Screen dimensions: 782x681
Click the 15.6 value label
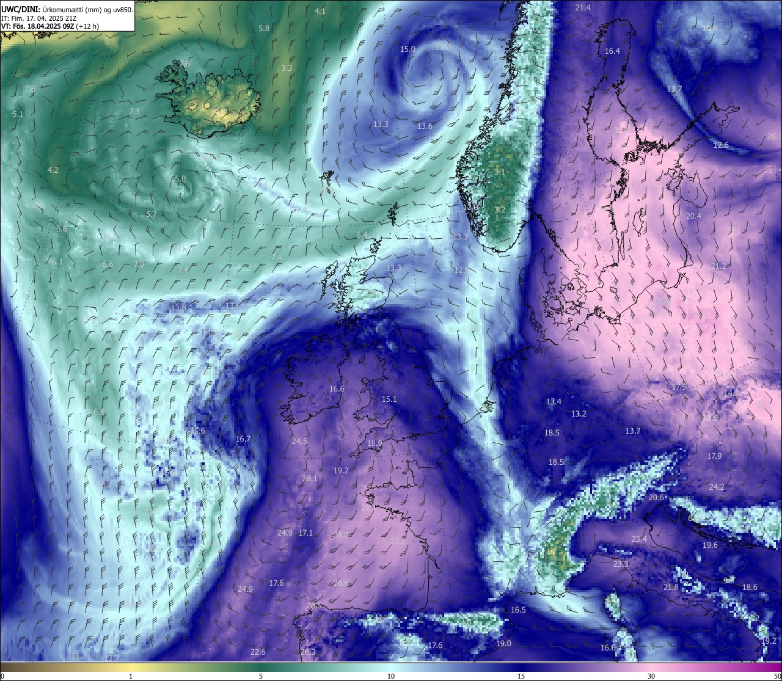tap(197, 431)
